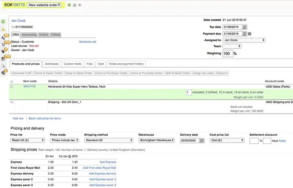This screenshot has height=188, width=293.
Task: Click the Schedule call link
Action: point(88,42)
